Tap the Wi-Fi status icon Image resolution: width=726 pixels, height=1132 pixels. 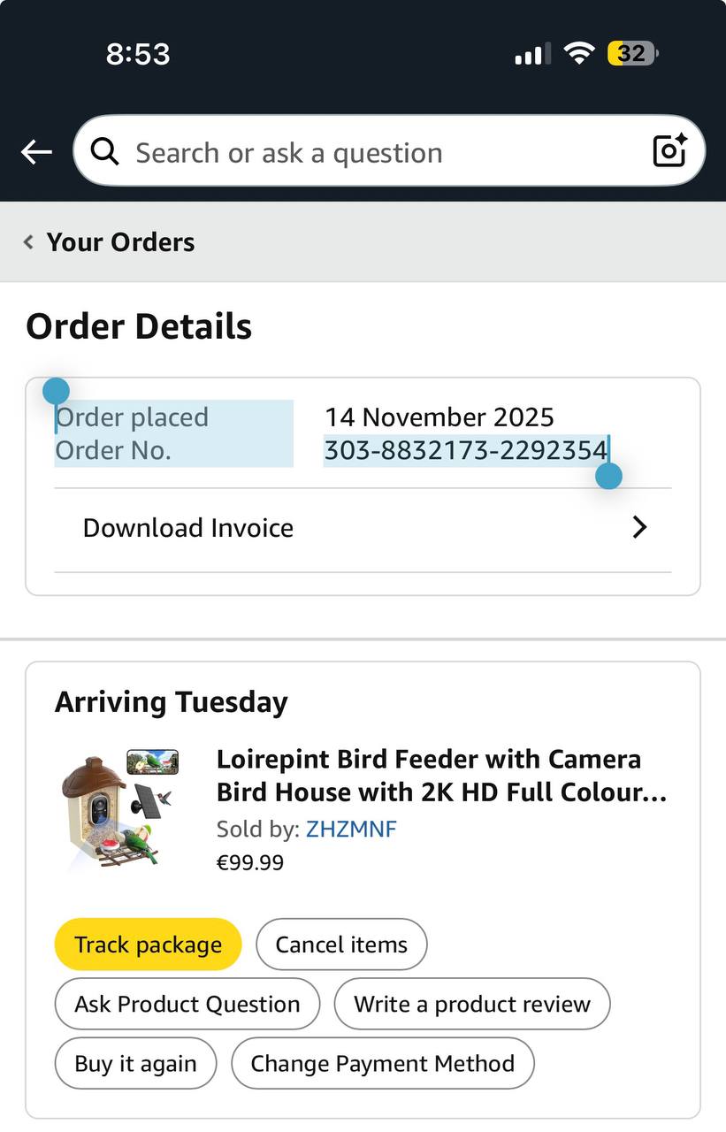tap(579, 54)
